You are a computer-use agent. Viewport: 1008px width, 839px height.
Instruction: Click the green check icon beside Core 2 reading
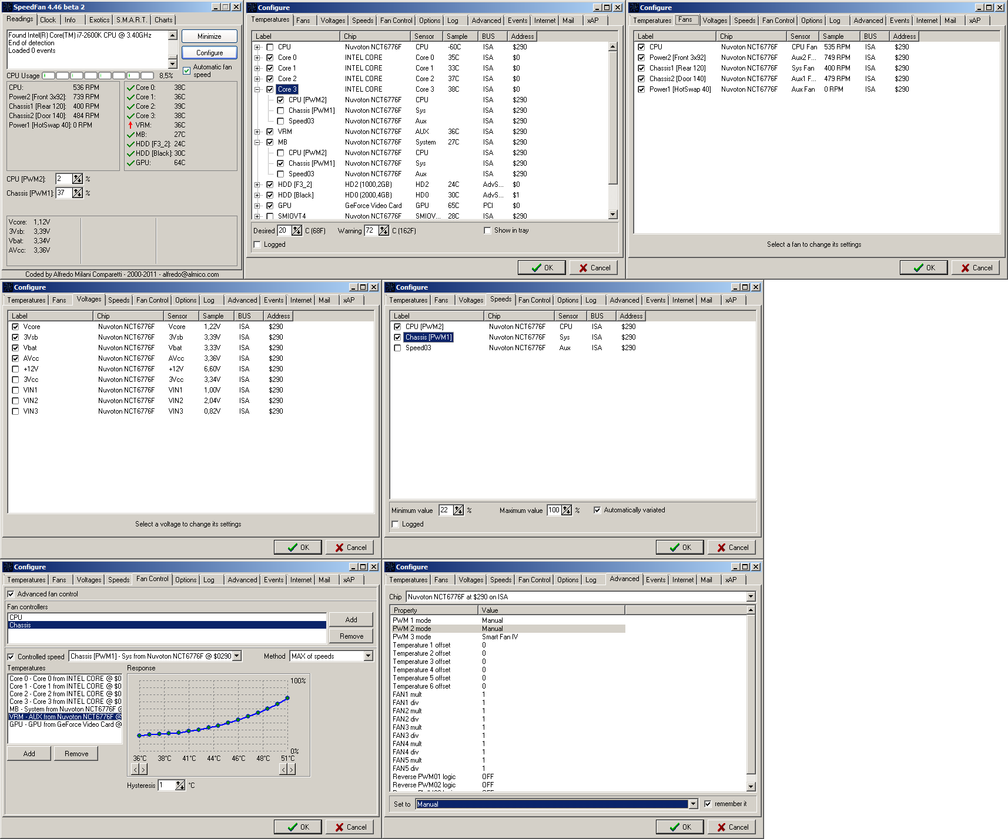click(130, 106)
